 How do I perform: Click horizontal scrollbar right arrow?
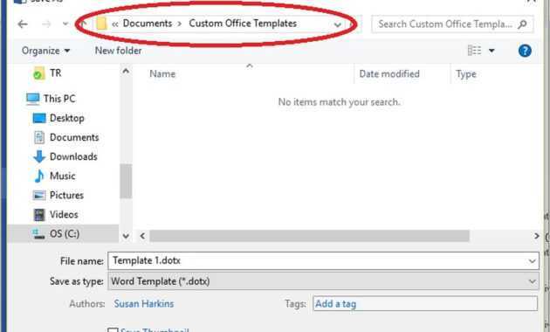(x=536, y=236)
